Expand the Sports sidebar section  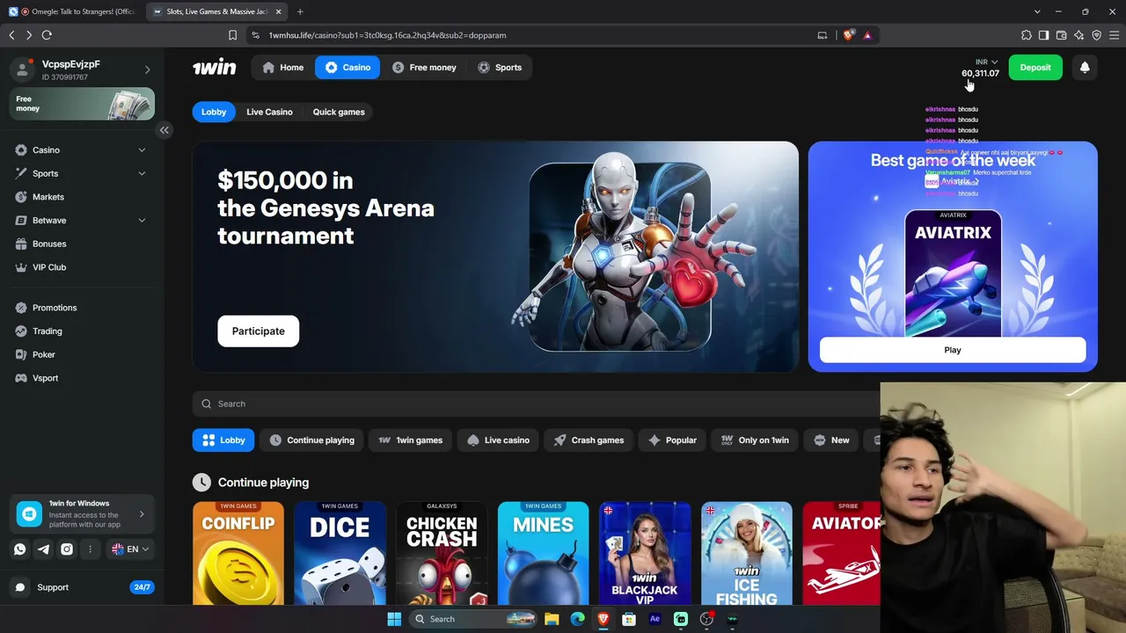pyautogui.click(x=142, y=173)
